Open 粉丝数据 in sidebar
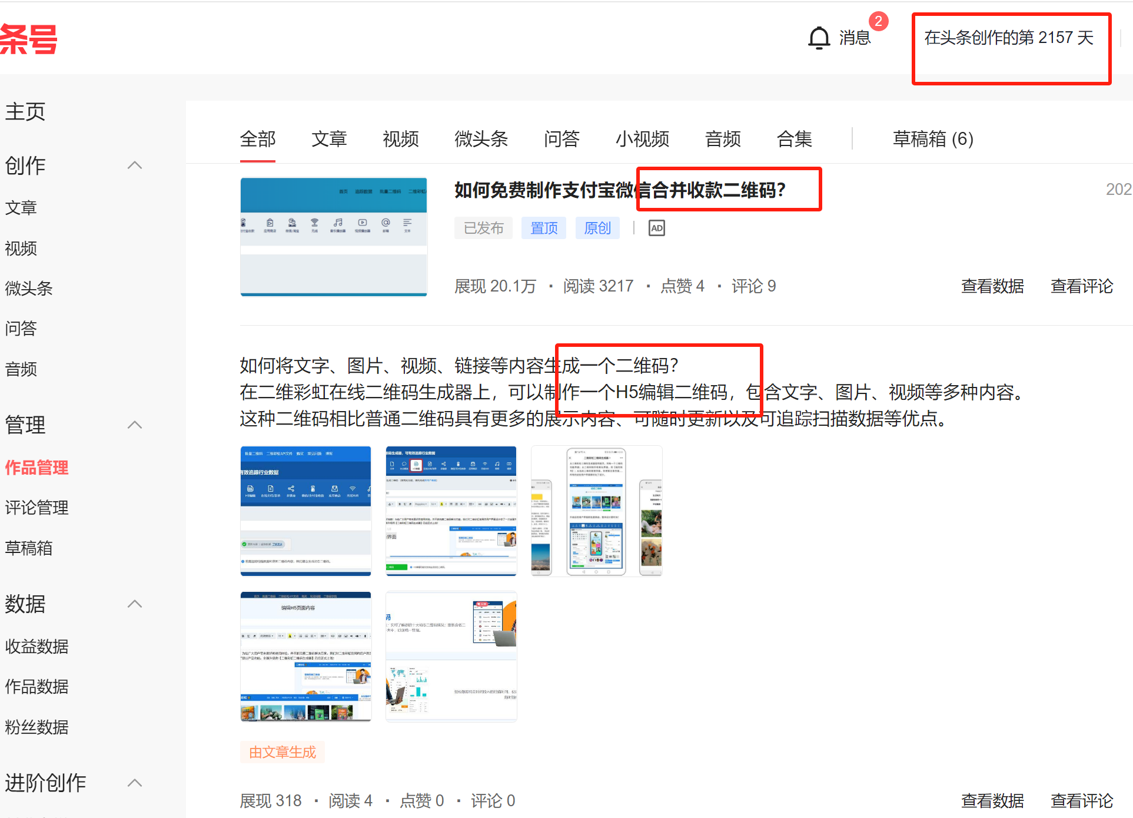 coord(37,727)
